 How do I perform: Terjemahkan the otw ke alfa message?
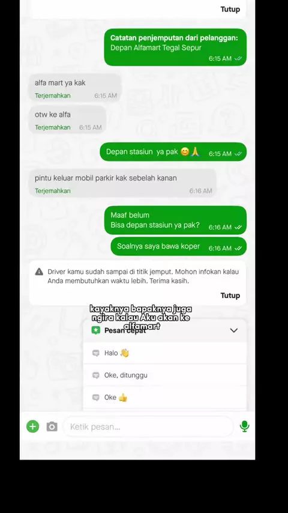[53, 127]
